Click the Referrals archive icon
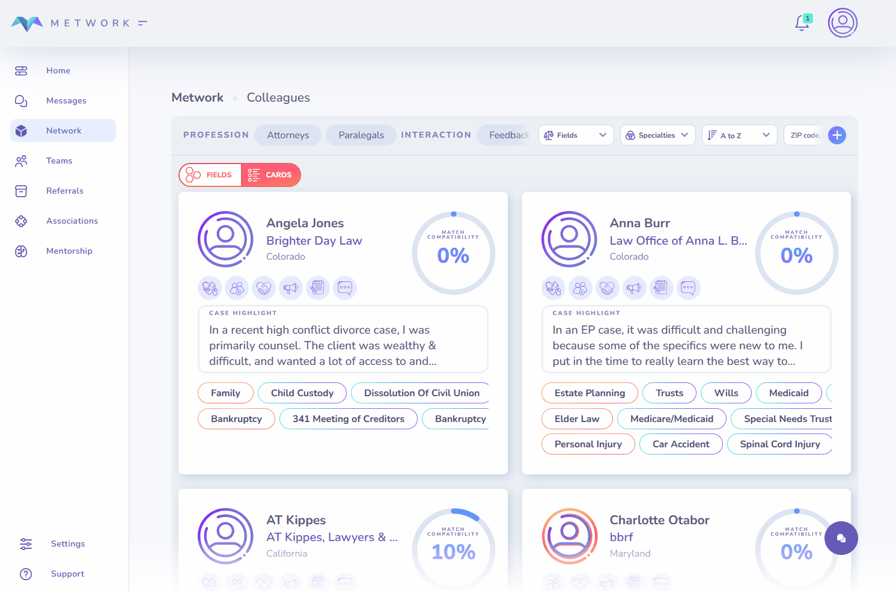The image size is (896, 591). click(21, 191)
